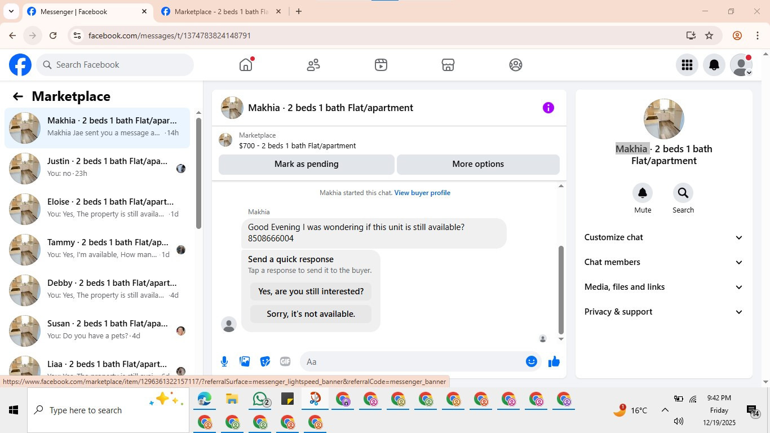Record a voice clip microphone icon
This screenshot has height=433, width=770.
pos(224,362)
